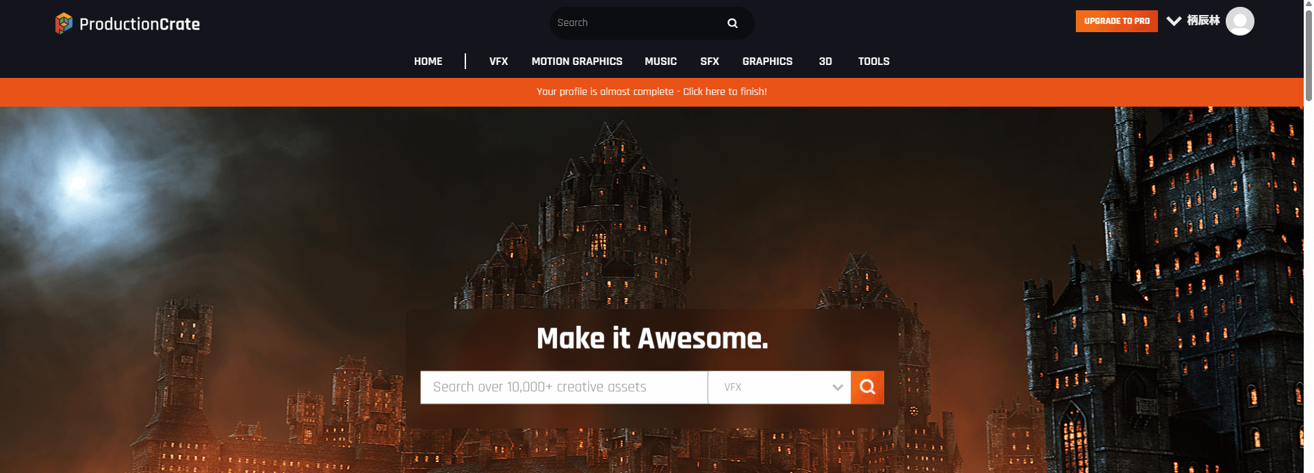Click the 'Search over 10,000+ creative assets' field

click(x=563, y=388)
